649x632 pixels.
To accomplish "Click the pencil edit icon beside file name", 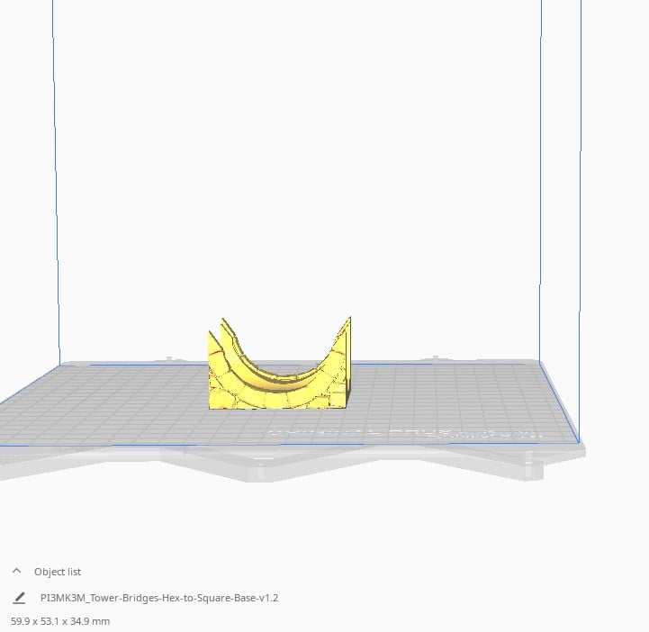I will click(x=19, y=598).
